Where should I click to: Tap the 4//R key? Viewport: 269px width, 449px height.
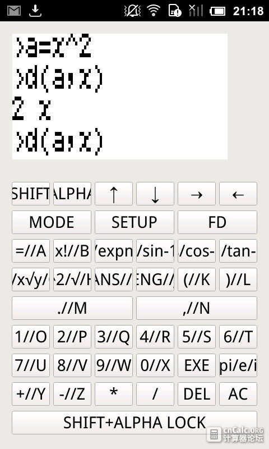155,337
